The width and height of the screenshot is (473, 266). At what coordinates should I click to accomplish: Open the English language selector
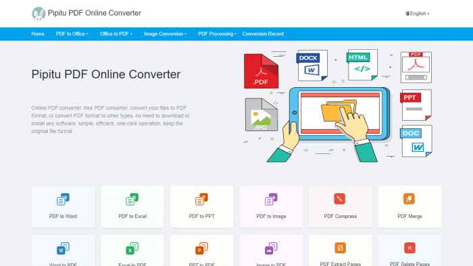418,14
